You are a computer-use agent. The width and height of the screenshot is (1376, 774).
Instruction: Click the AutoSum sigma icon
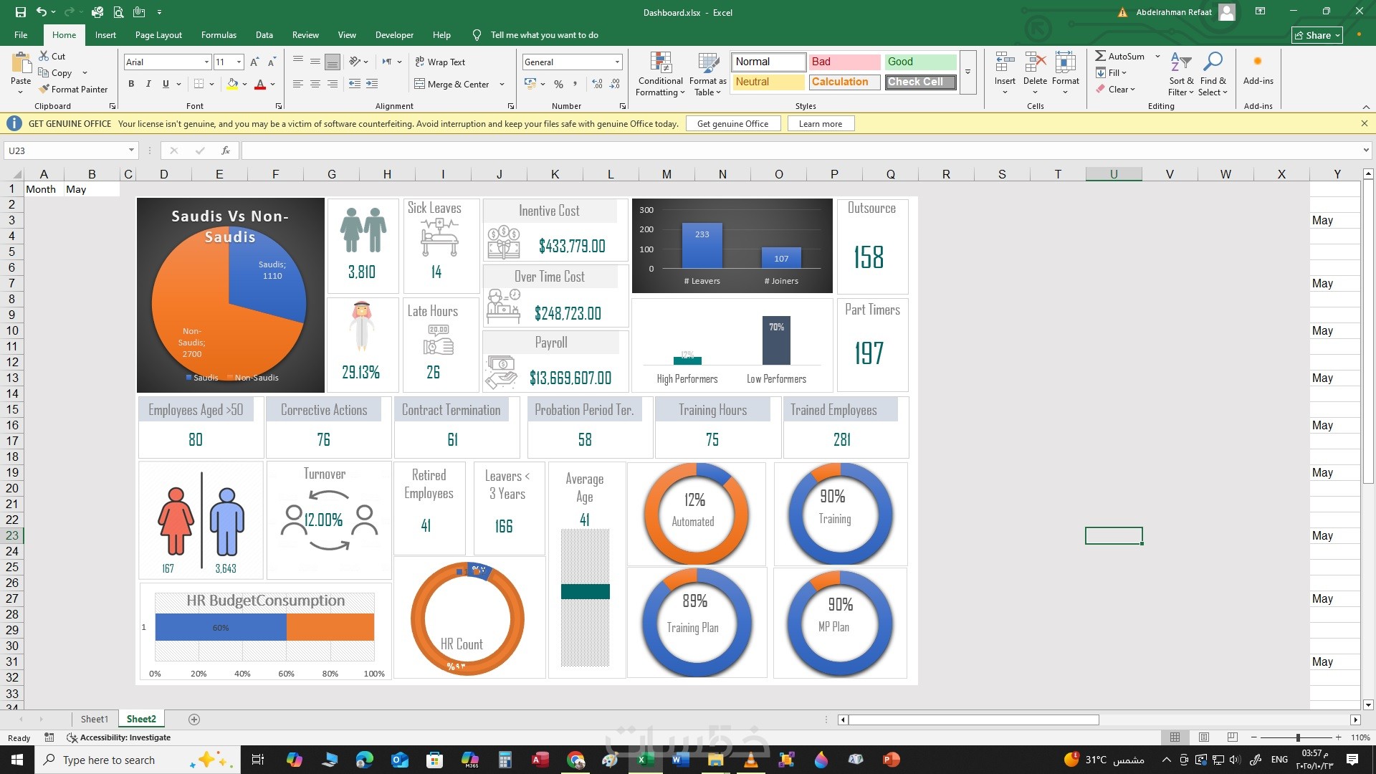point(1100,56)
